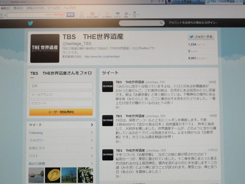Image resolution: width=245 pixels, height=184 pixels.
Task: Click @heritage_TBS in the 千年つづいた tweet
Action: (156, 151)
